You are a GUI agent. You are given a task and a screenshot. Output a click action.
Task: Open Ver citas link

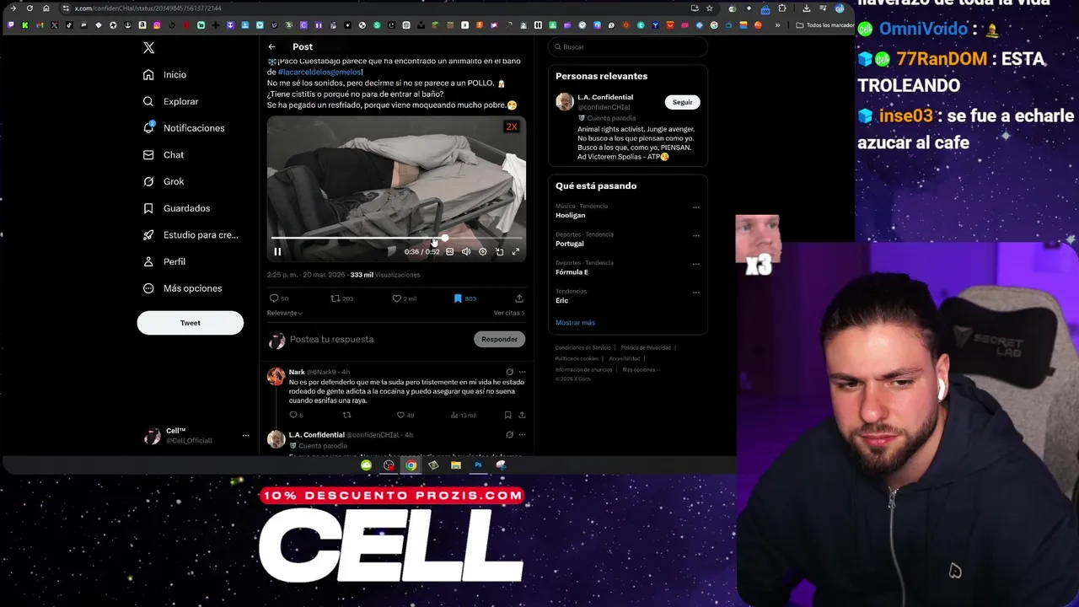(509, 313)
